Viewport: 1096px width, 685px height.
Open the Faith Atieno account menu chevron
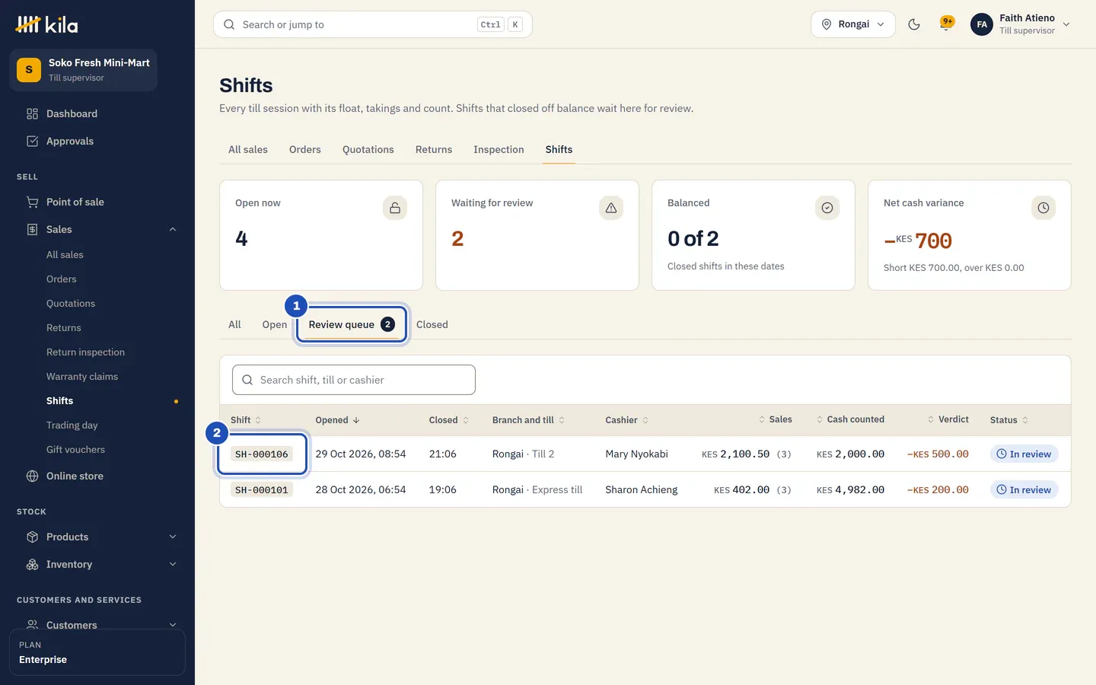[1066, 24]
